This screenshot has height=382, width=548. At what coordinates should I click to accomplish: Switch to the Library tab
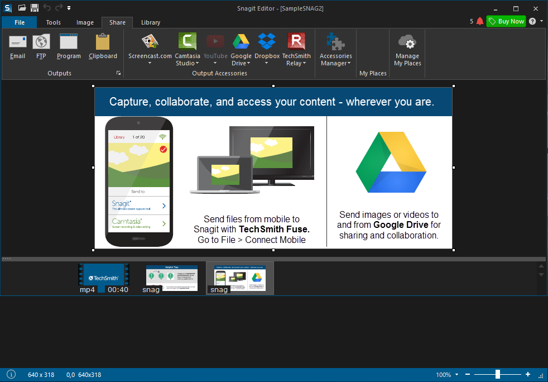pos(151,22)
